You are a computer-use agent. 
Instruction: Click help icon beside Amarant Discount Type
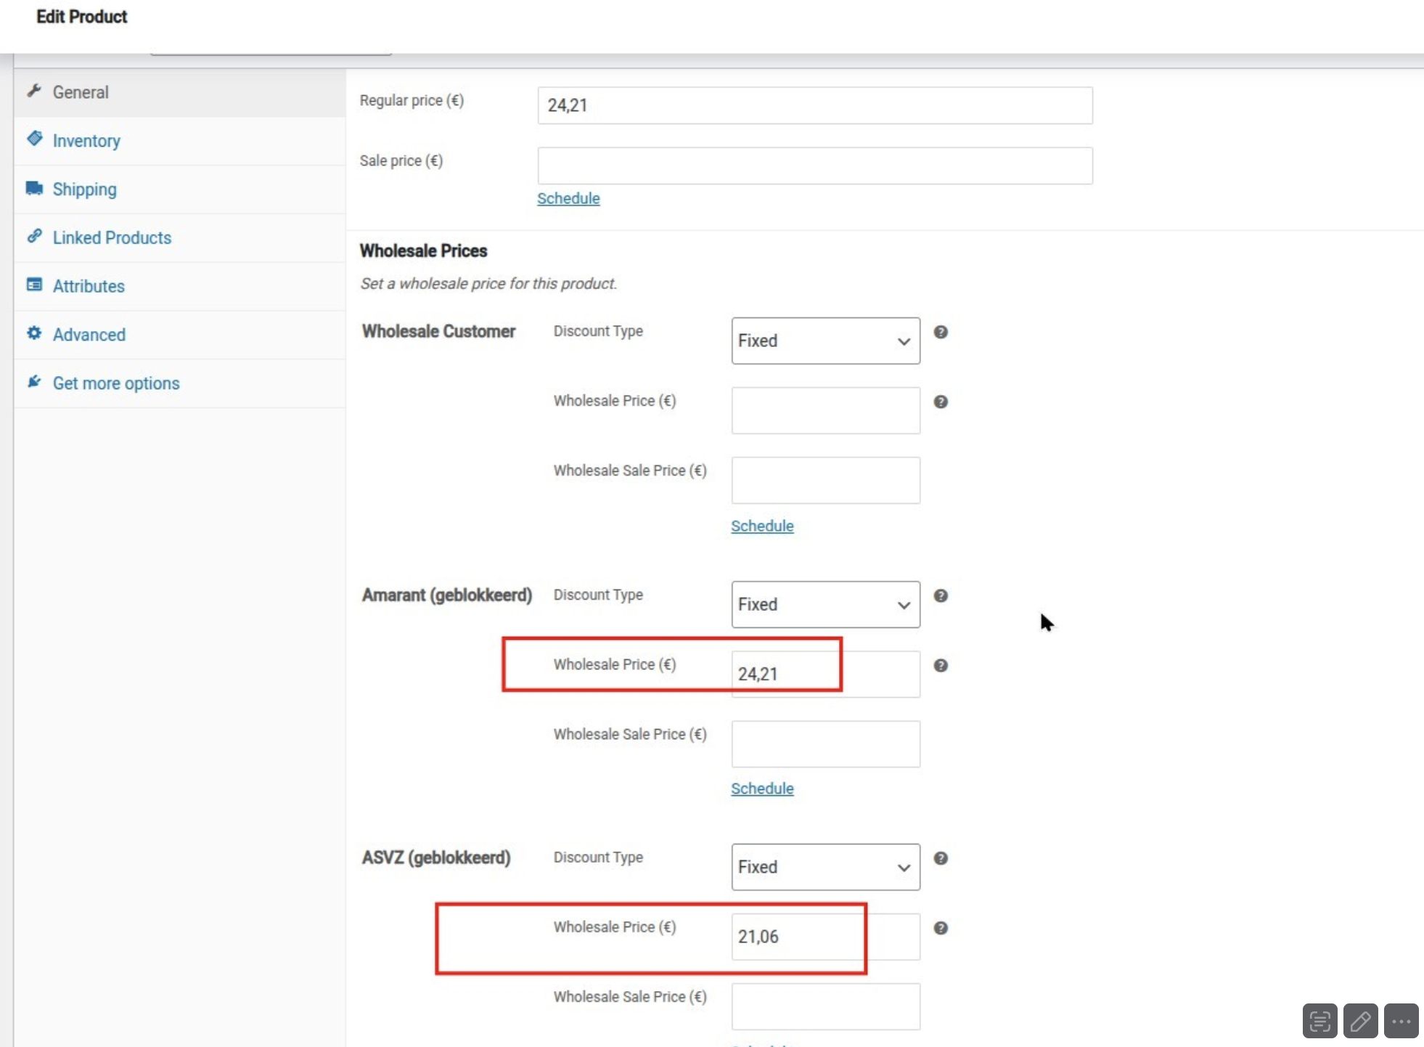(941, 595)
